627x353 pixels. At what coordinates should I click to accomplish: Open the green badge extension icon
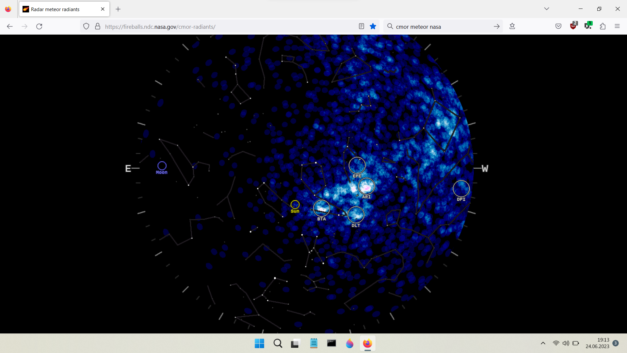click(x=588, y=26)
